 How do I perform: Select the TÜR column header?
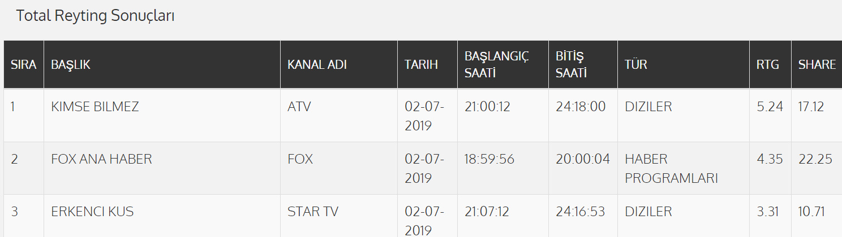636,65
